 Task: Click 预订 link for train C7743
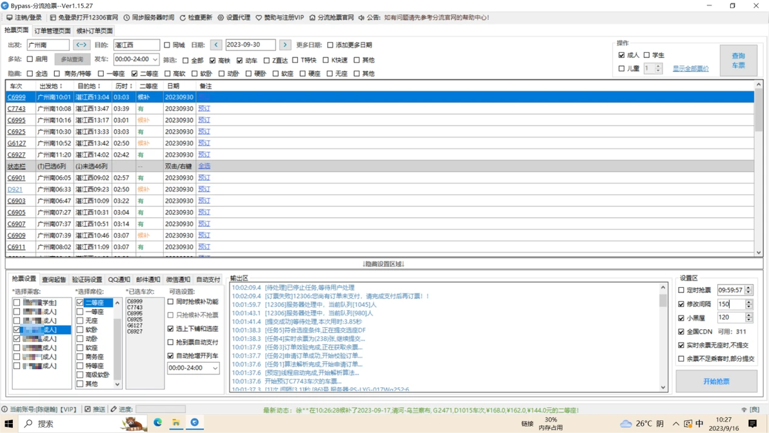(x=204, y=108)
